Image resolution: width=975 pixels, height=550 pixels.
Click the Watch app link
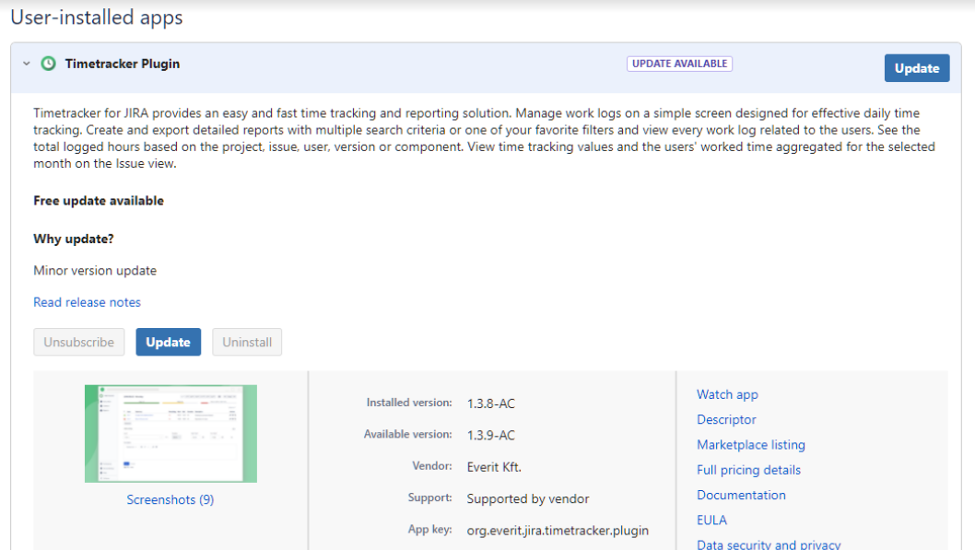[x=727, y=394]
